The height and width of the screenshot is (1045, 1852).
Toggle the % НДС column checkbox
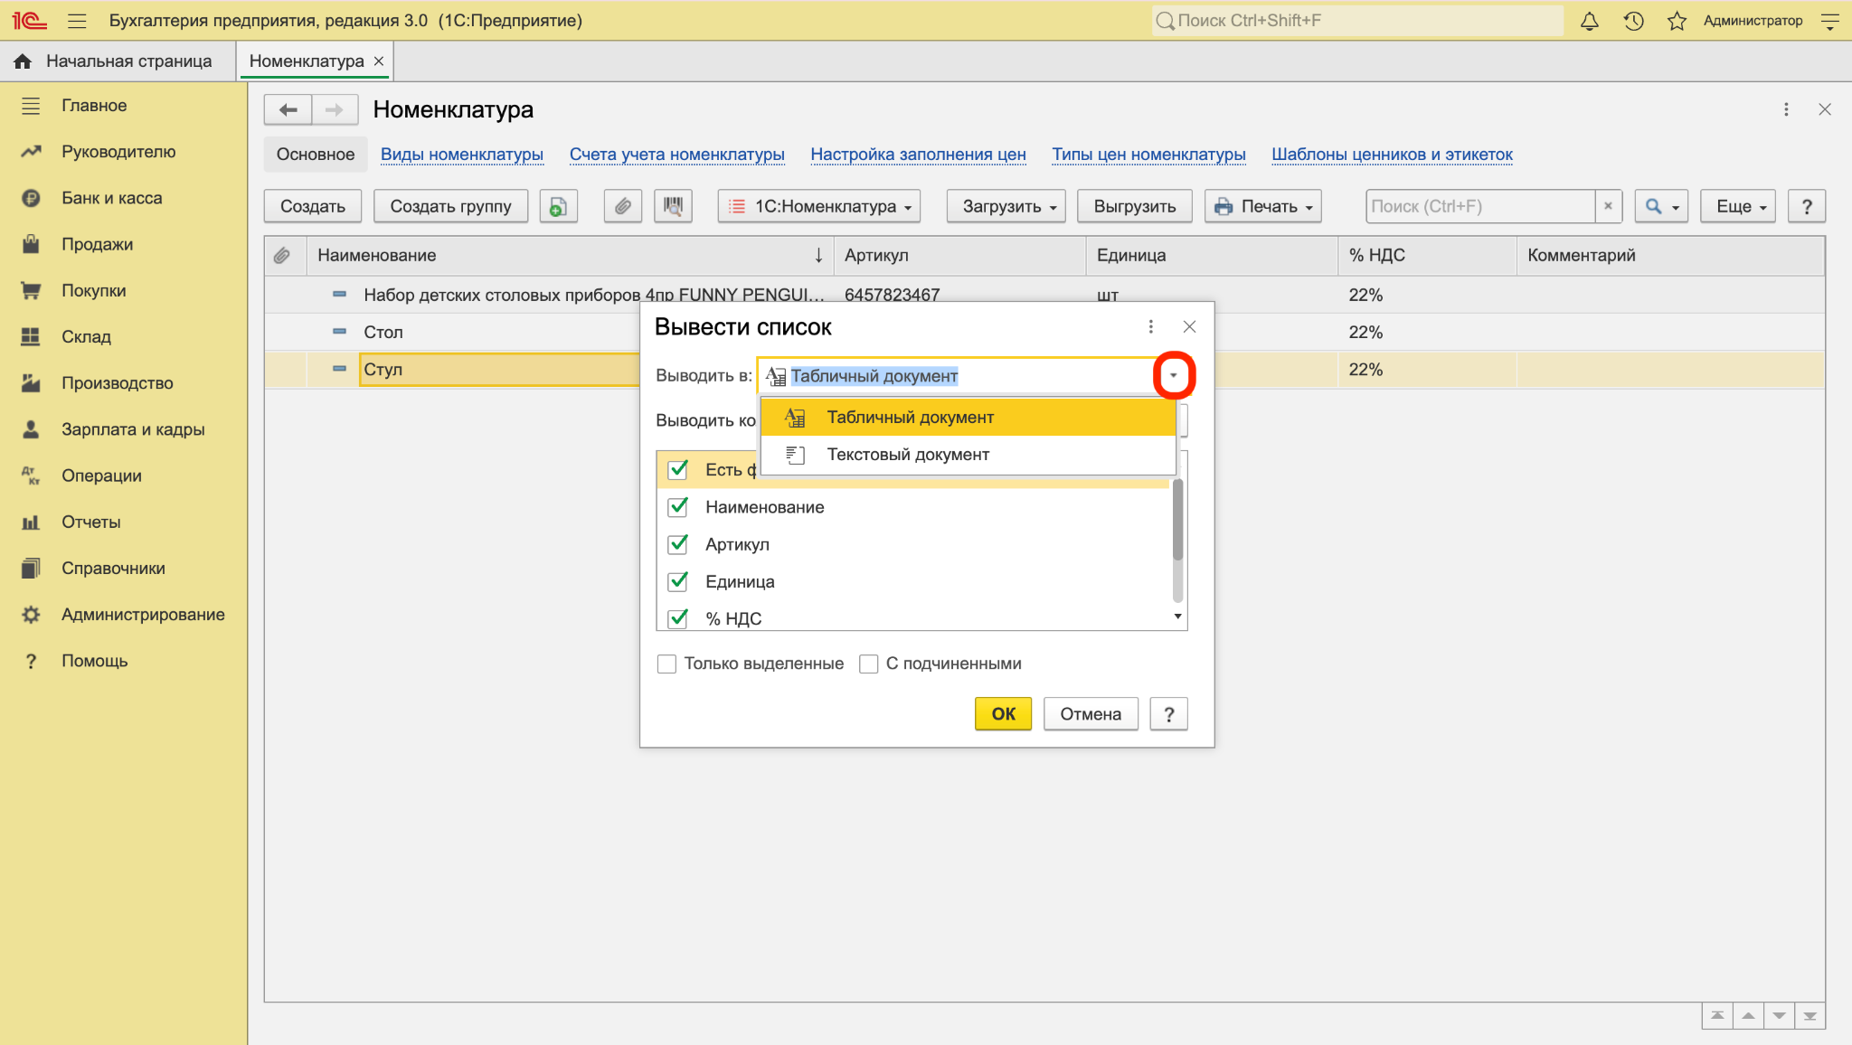point(678,618)
